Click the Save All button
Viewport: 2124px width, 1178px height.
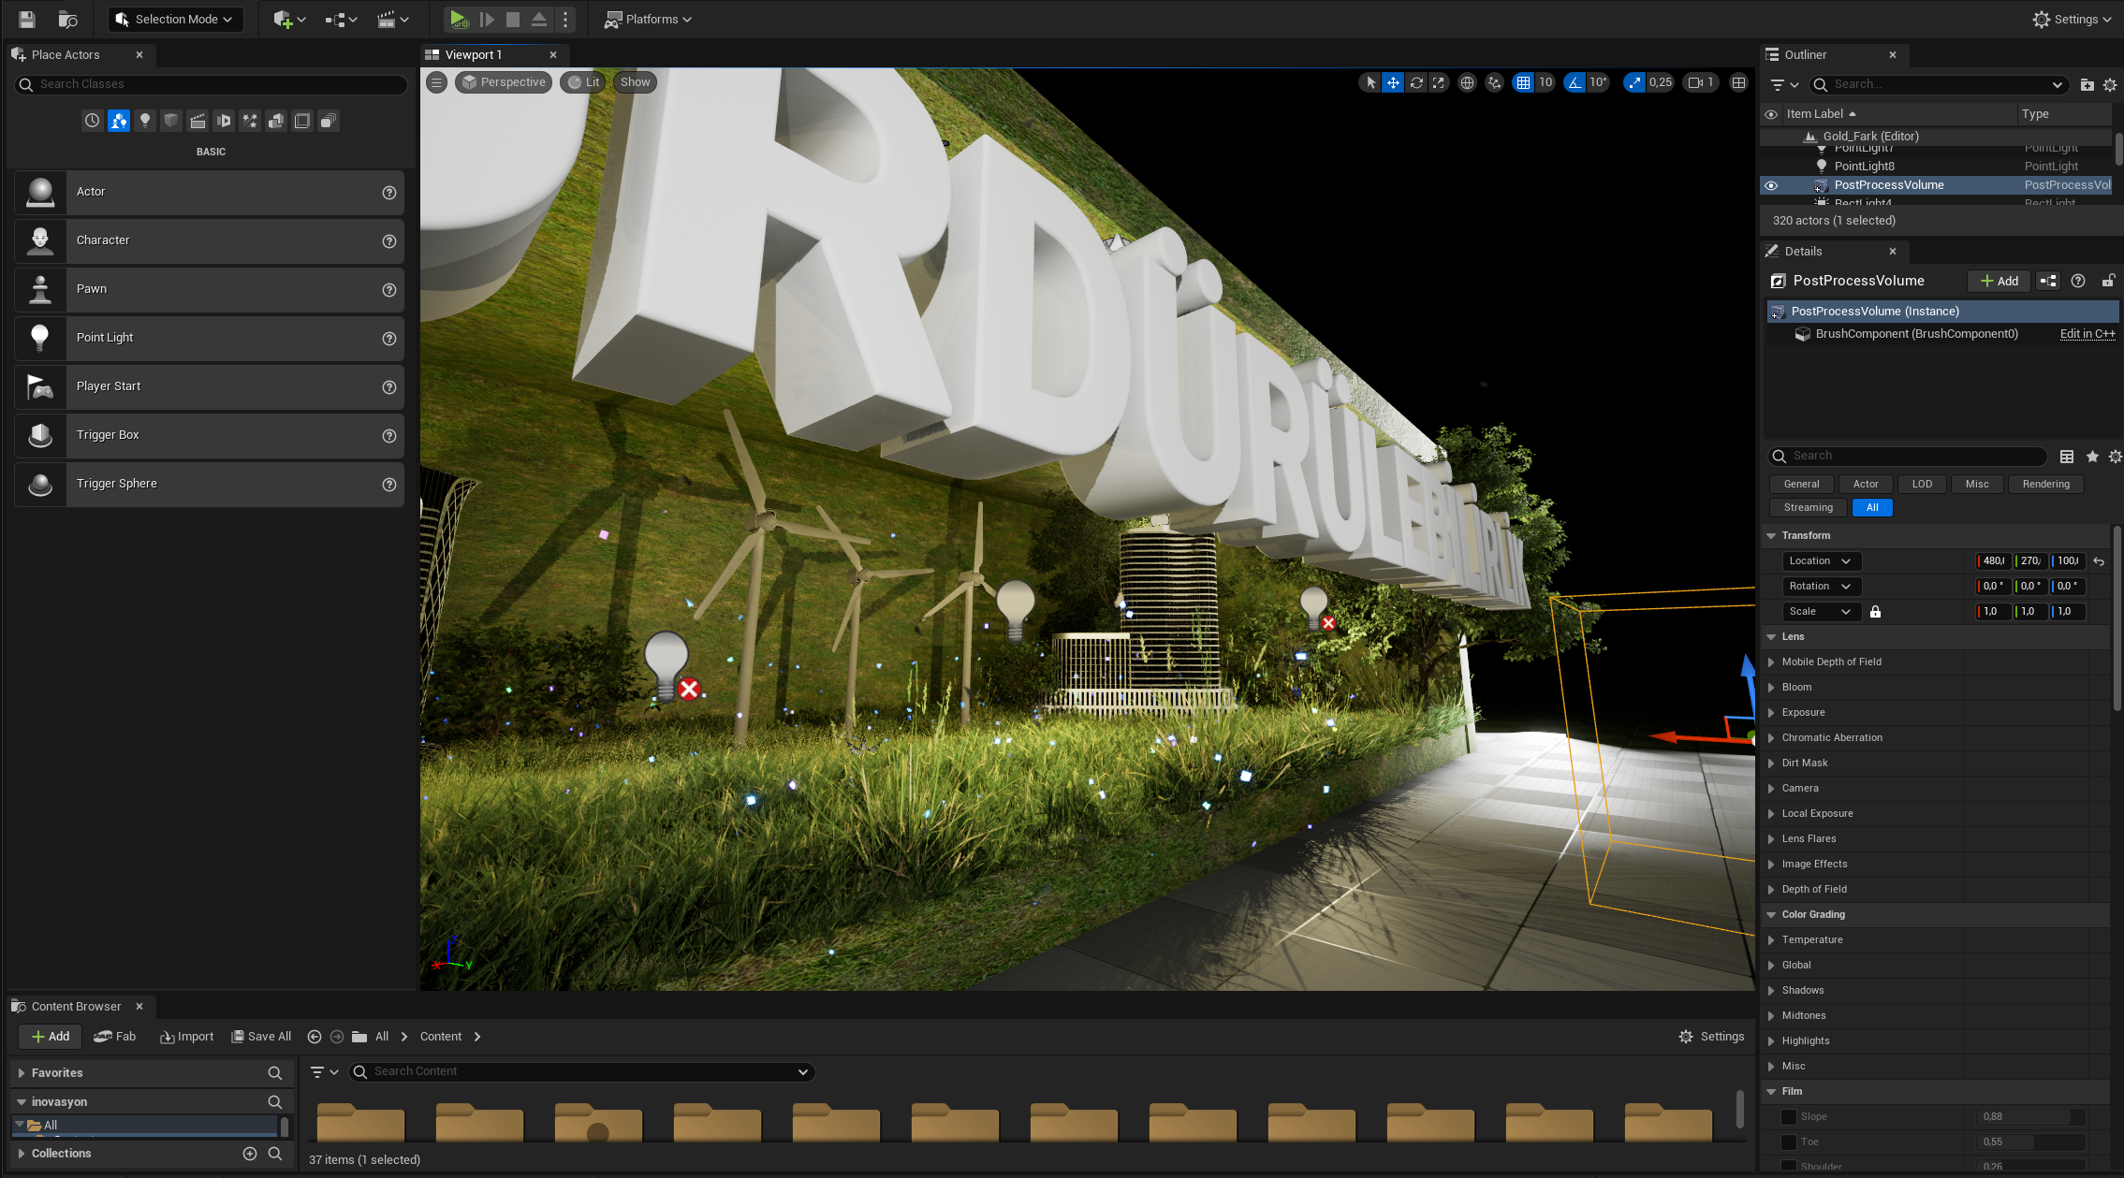pyautogui.click(x=261, y=1037)
